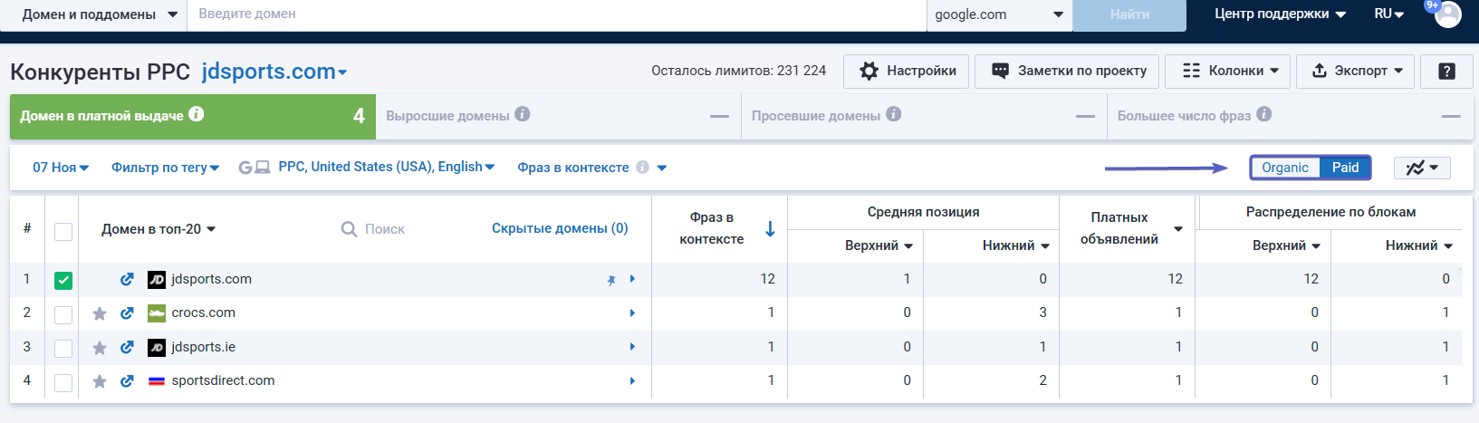Click the Найти search button
The width and height of the screenshot is (1479, 423).
tap(1129, 14)
